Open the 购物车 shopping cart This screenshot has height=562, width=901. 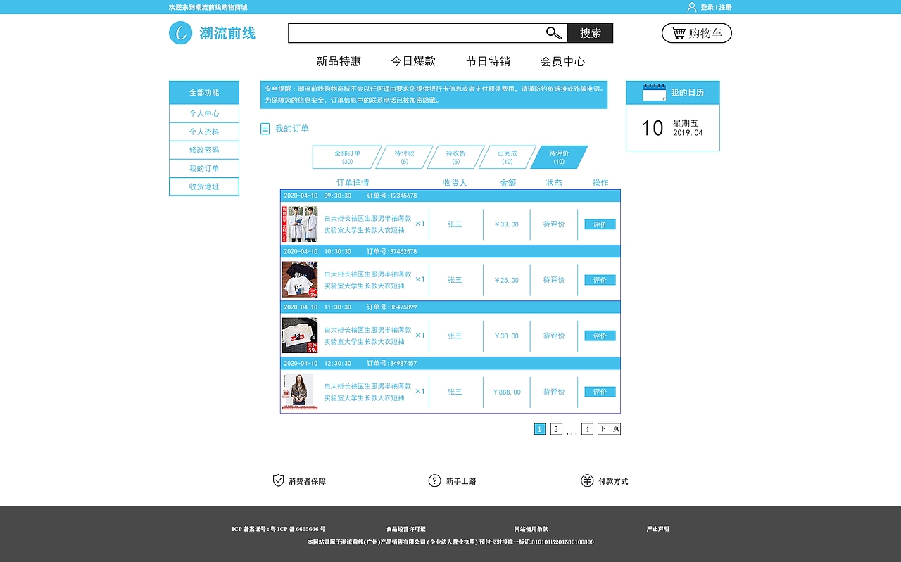[696, 32]
